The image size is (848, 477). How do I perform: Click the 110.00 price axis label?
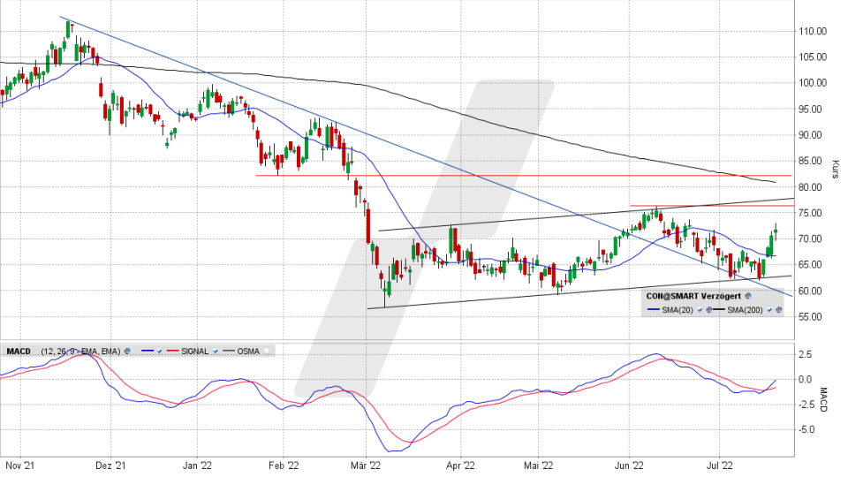[x=813, y=32]
